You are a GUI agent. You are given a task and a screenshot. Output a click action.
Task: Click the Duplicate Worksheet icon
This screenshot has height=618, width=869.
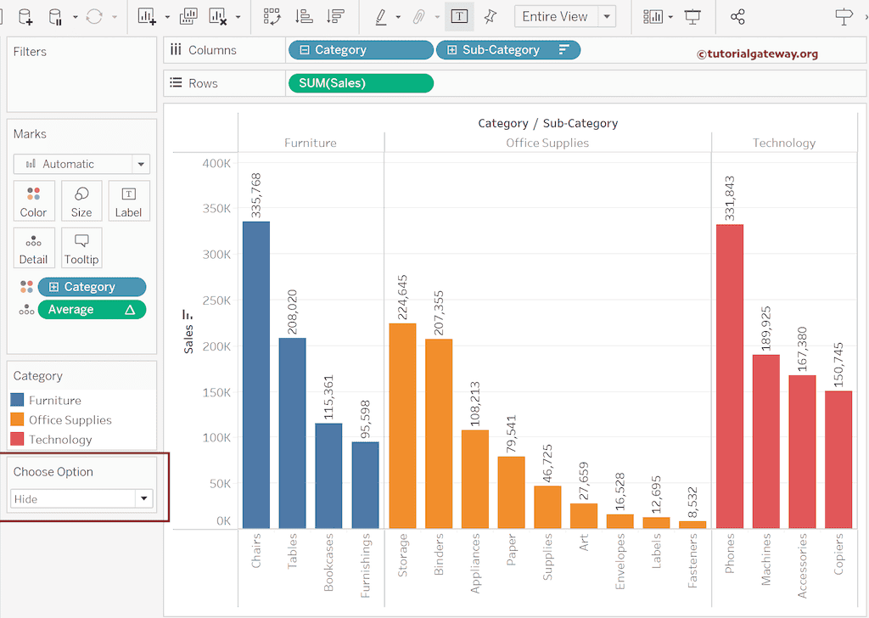coord(189,17)
